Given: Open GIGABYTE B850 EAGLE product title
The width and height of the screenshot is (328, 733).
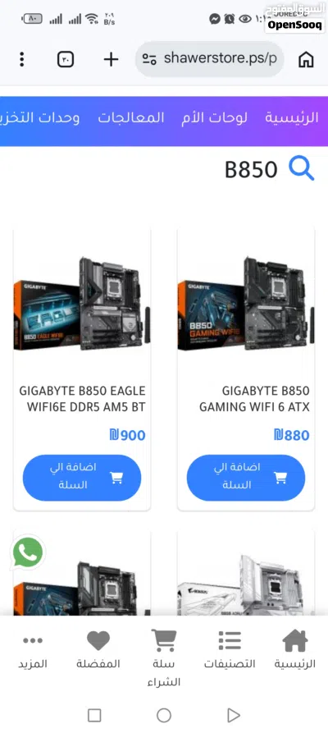Looking at the screenshot, I should (82, 399).
